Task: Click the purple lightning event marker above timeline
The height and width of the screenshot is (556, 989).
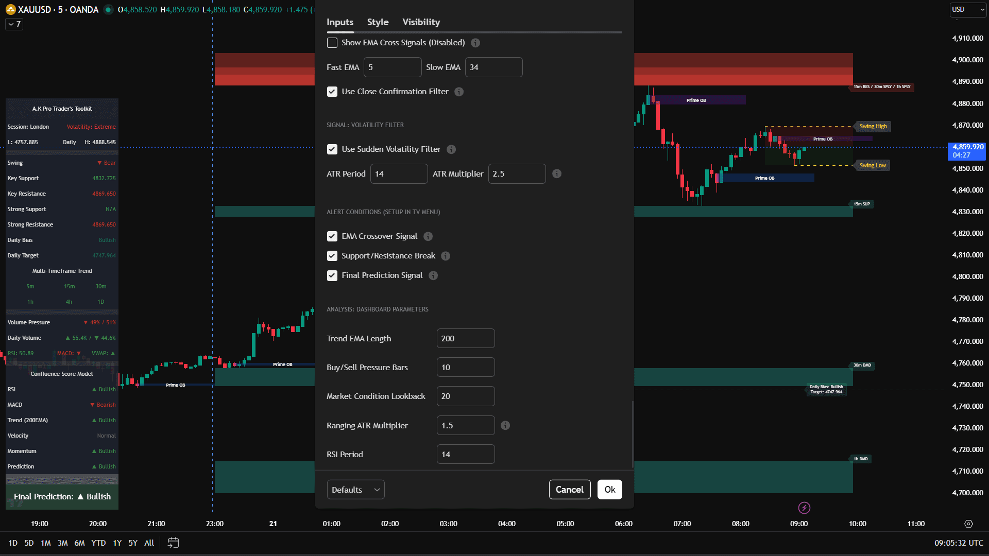Action: tap(804, 508)
